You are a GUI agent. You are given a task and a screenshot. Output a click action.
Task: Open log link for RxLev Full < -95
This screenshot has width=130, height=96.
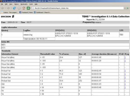point(125,57)
